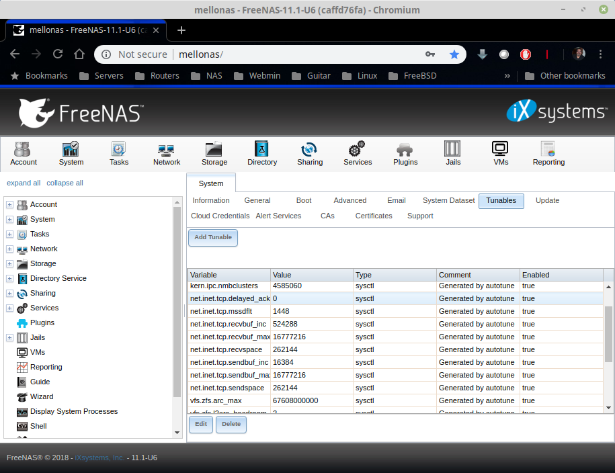Open the Sharing toolbar icon

(x=310, y=153)
